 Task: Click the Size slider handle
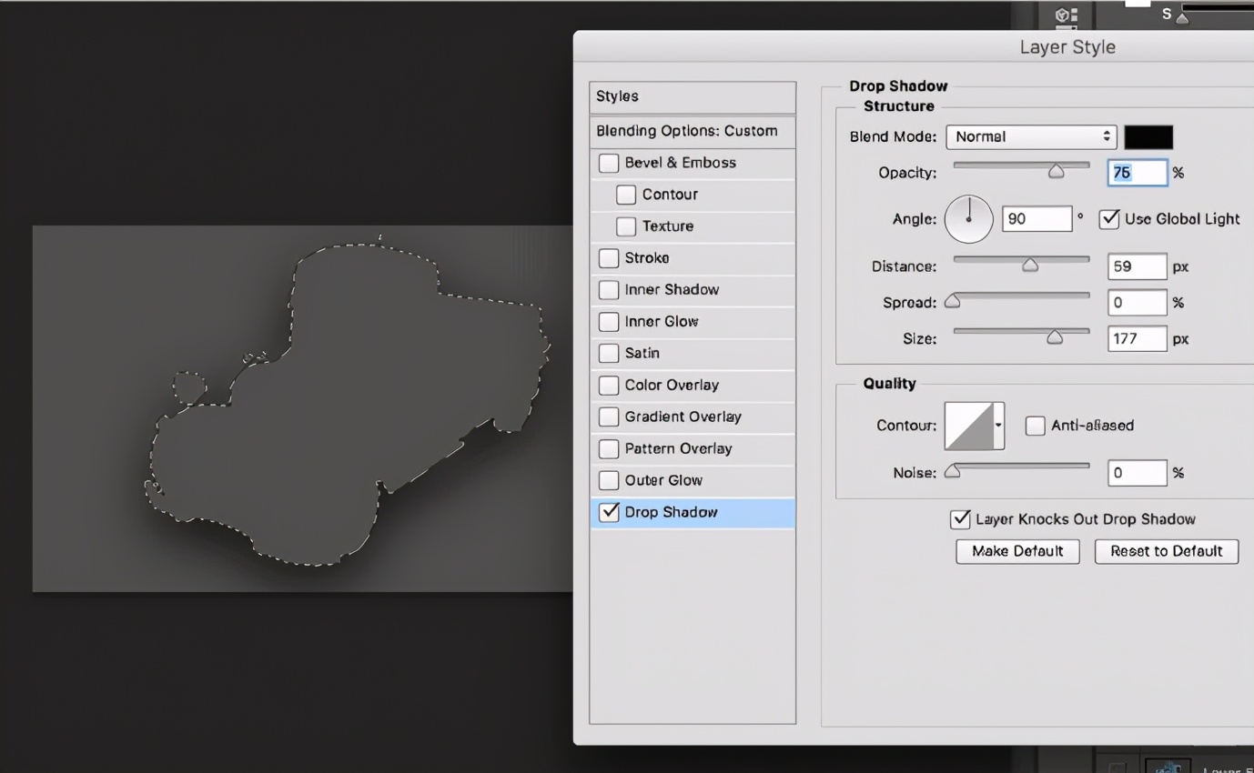click(x=1055, y=337)
